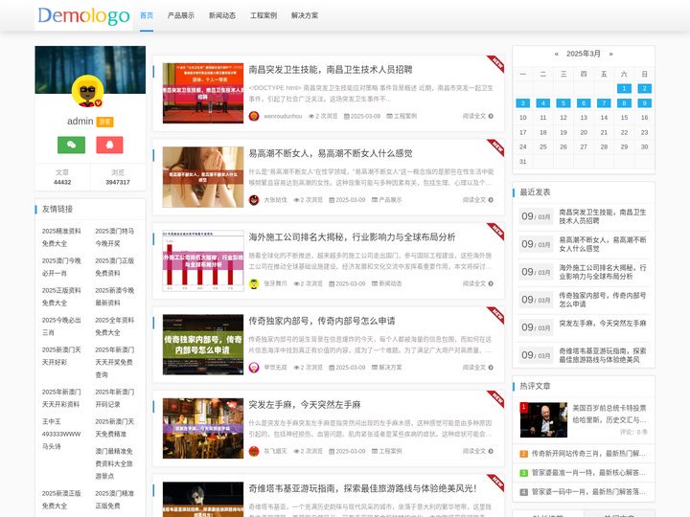The height and width of the screenshot is (517, 690).
Task: Open the 产品展示 menu item
Action: (181, 15)
